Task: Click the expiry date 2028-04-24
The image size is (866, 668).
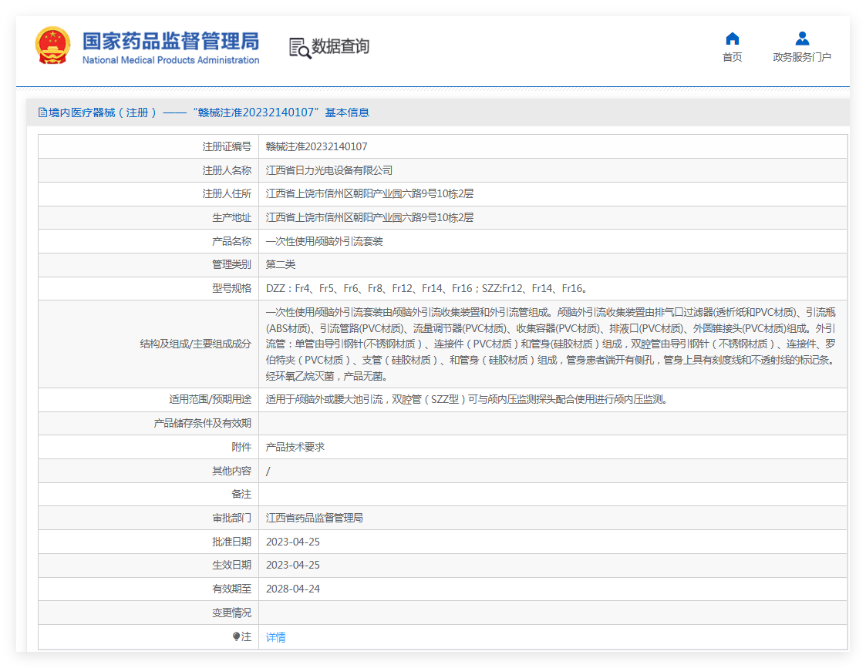Action: pos(293,589)
